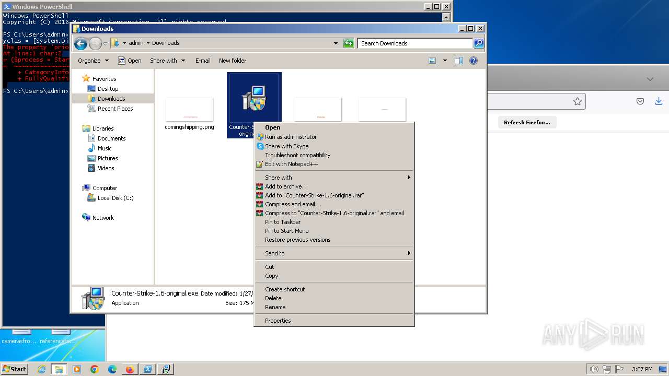Switch to Firefox from taskbar
Viewport: 669px width, 376px height.
click(130, 369)
